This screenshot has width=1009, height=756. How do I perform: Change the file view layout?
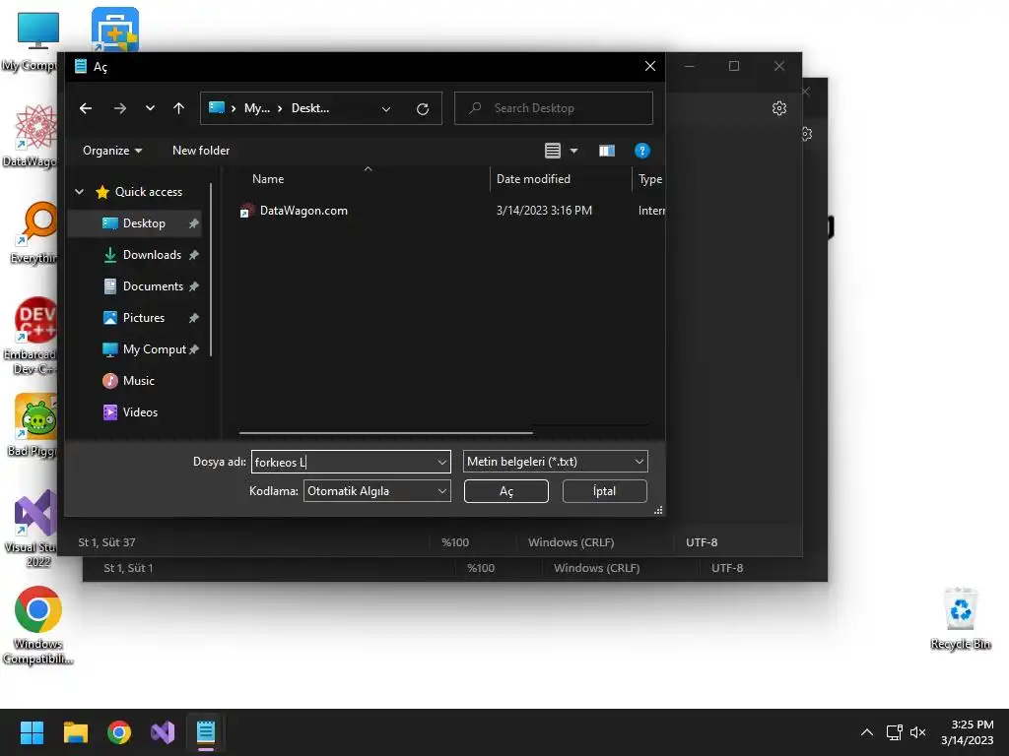click(552, 151)
